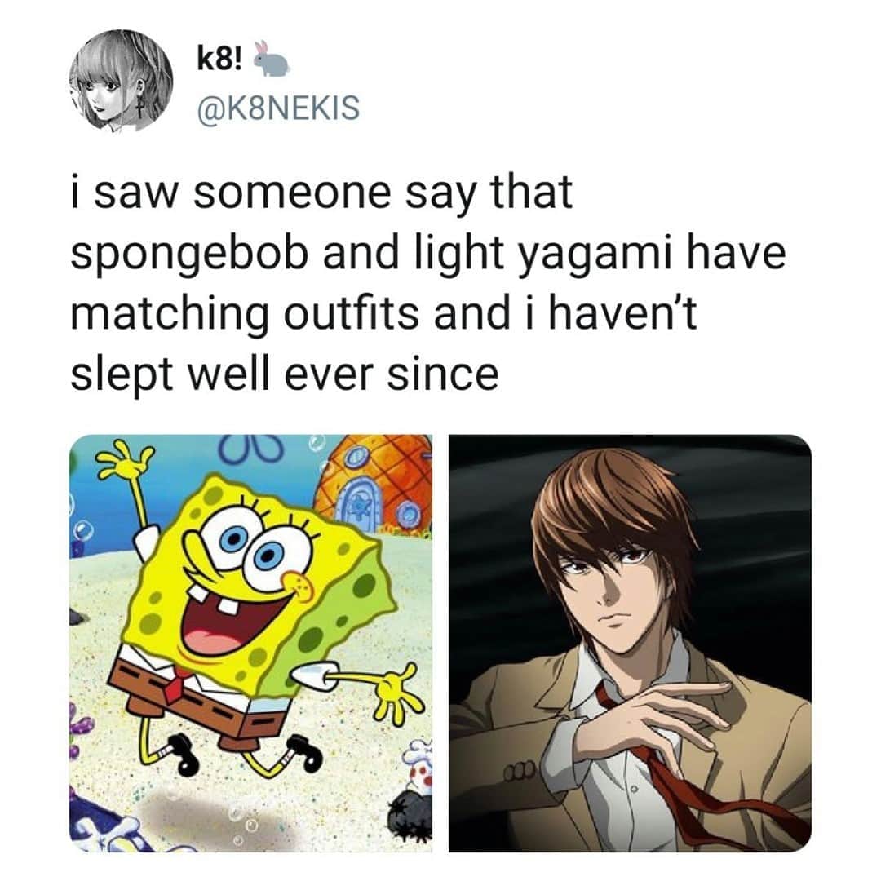Click the k8! display name
The height and width of the screenshot is (881, 881).
pos(219,60)
